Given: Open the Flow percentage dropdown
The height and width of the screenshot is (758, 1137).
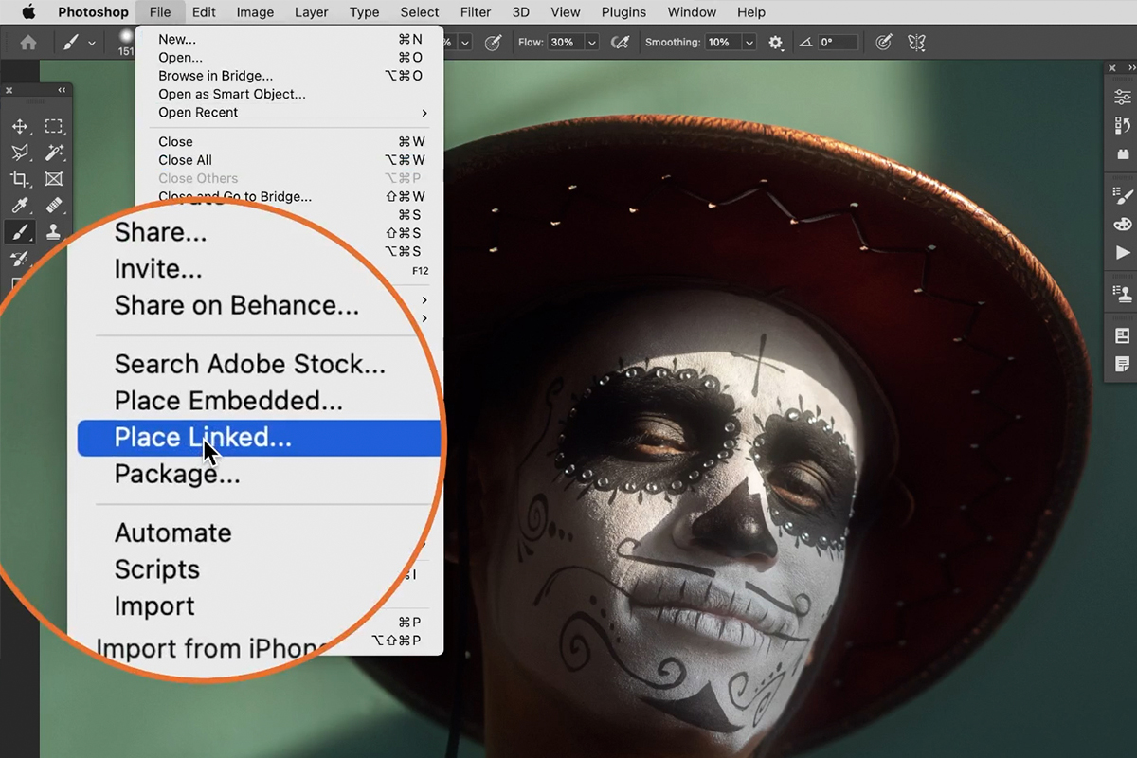Looking at the screenshot, I should [x=591, y=42].
